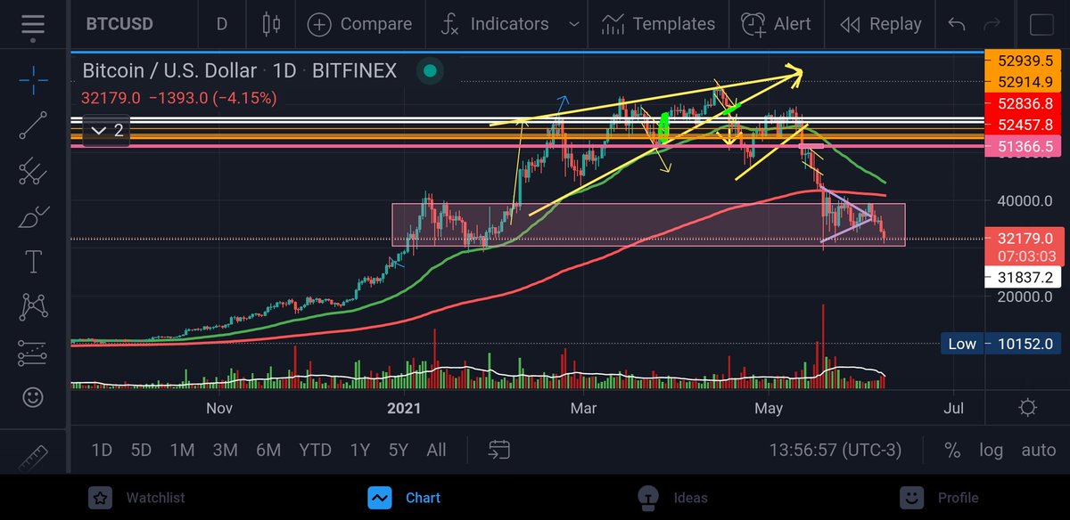
Task: Select the pattern drawing tool
Action: (x=33, y=307)
